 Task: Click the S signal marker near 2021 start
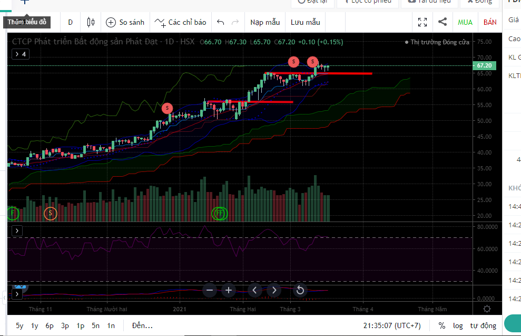click(x=167, y=108)
